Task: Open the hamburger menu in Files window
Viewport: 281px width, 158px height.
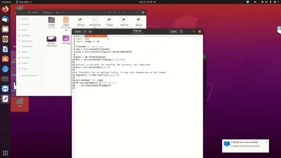Action: 125,12
